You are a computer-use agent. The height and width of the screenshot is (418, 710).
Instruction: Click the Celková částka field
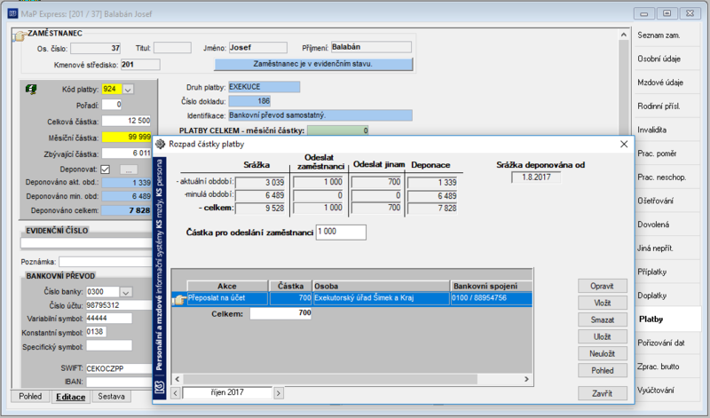pyautogui.click(x=126, y=121)
